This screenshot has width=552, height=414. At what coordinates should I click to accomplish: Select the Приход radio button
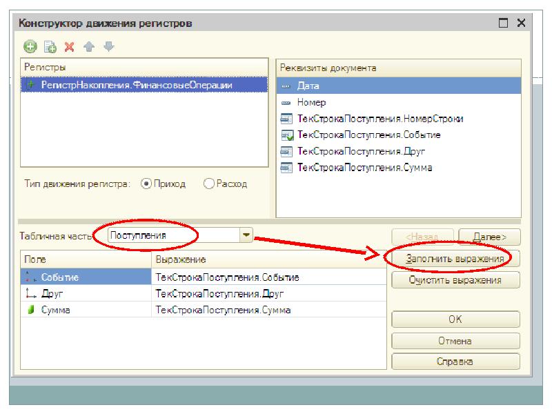coord(146,184)
